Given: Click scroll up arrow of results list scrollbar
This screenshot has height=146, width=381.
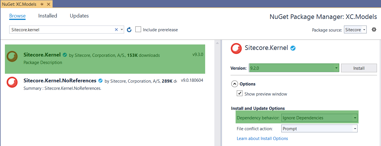Looking at the screenshot, I should (x=218, y=43).
